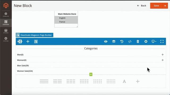Viewport: 170px width, 95px height.
Task: Choose three column row layout
Action: tap(71, 81)
